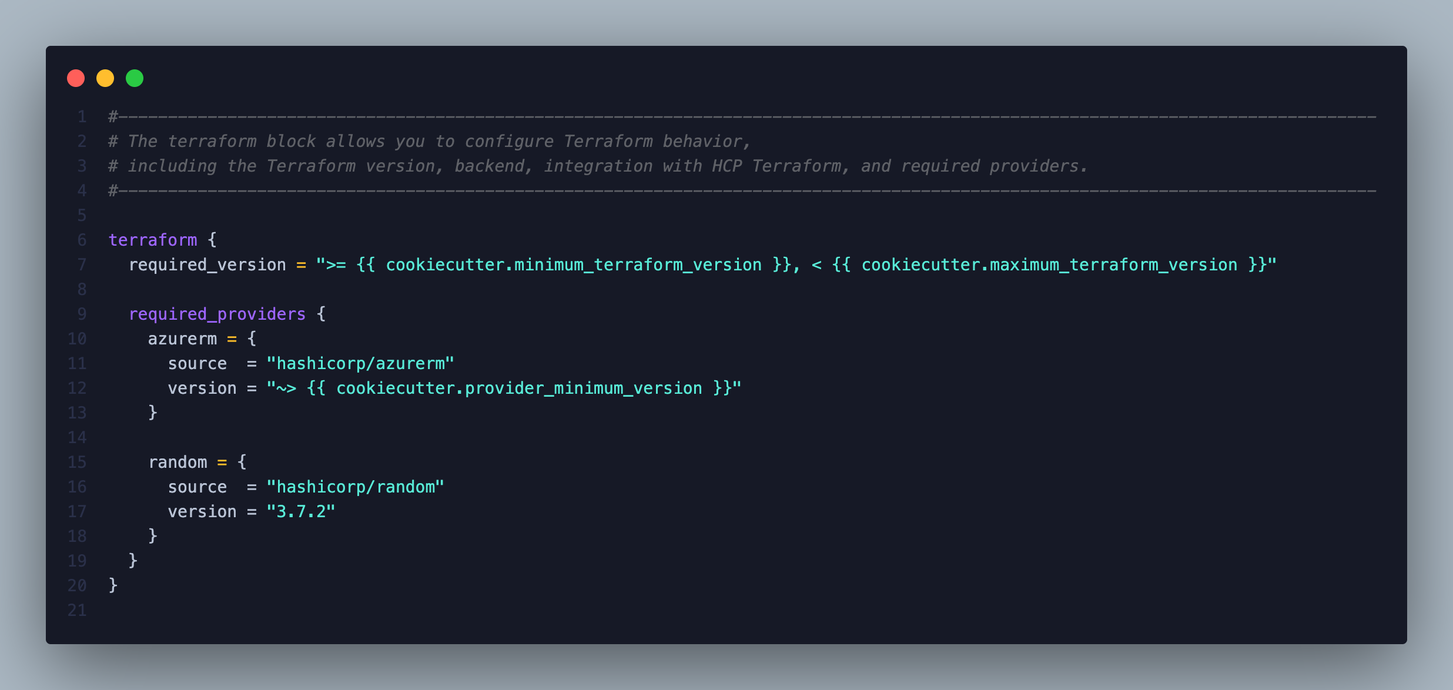Click the azurerm provider name
Screen dimensions: 1453x690
pyautogui.click(x=183, y=339)
